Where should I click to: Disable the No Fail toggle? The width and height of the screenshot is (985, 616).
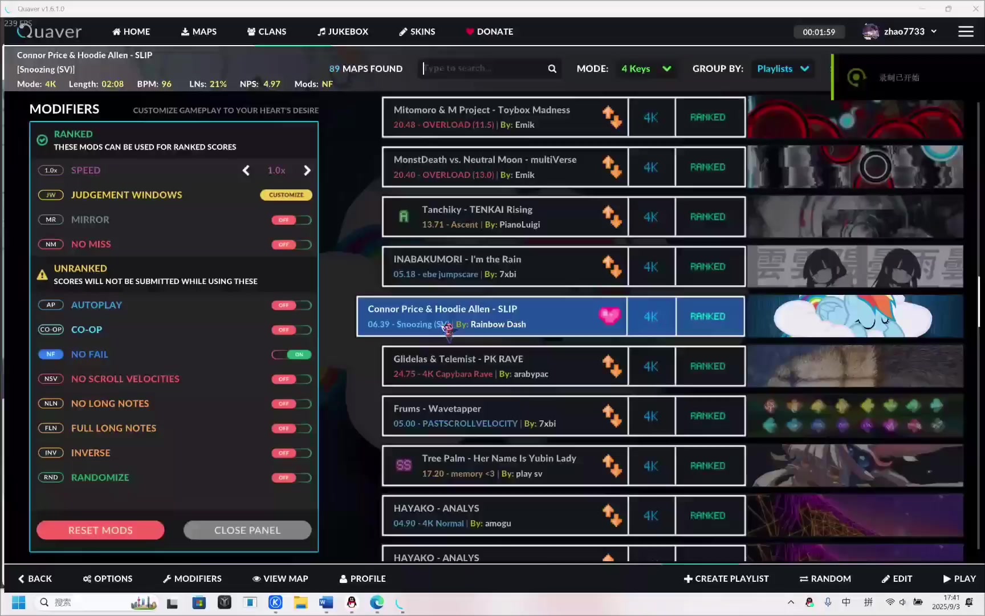pyautogui.click(x=292, y=354)
